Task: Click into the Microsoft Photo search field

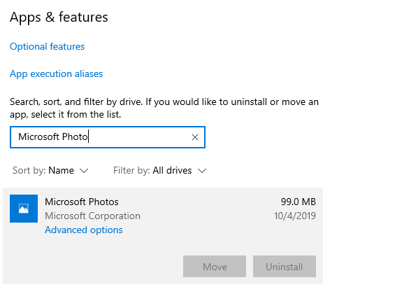Action: coord(108,137)
